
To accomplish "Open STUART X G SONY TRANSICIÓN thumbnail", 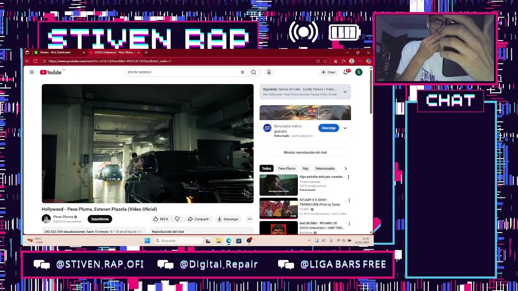I will 278,208.
